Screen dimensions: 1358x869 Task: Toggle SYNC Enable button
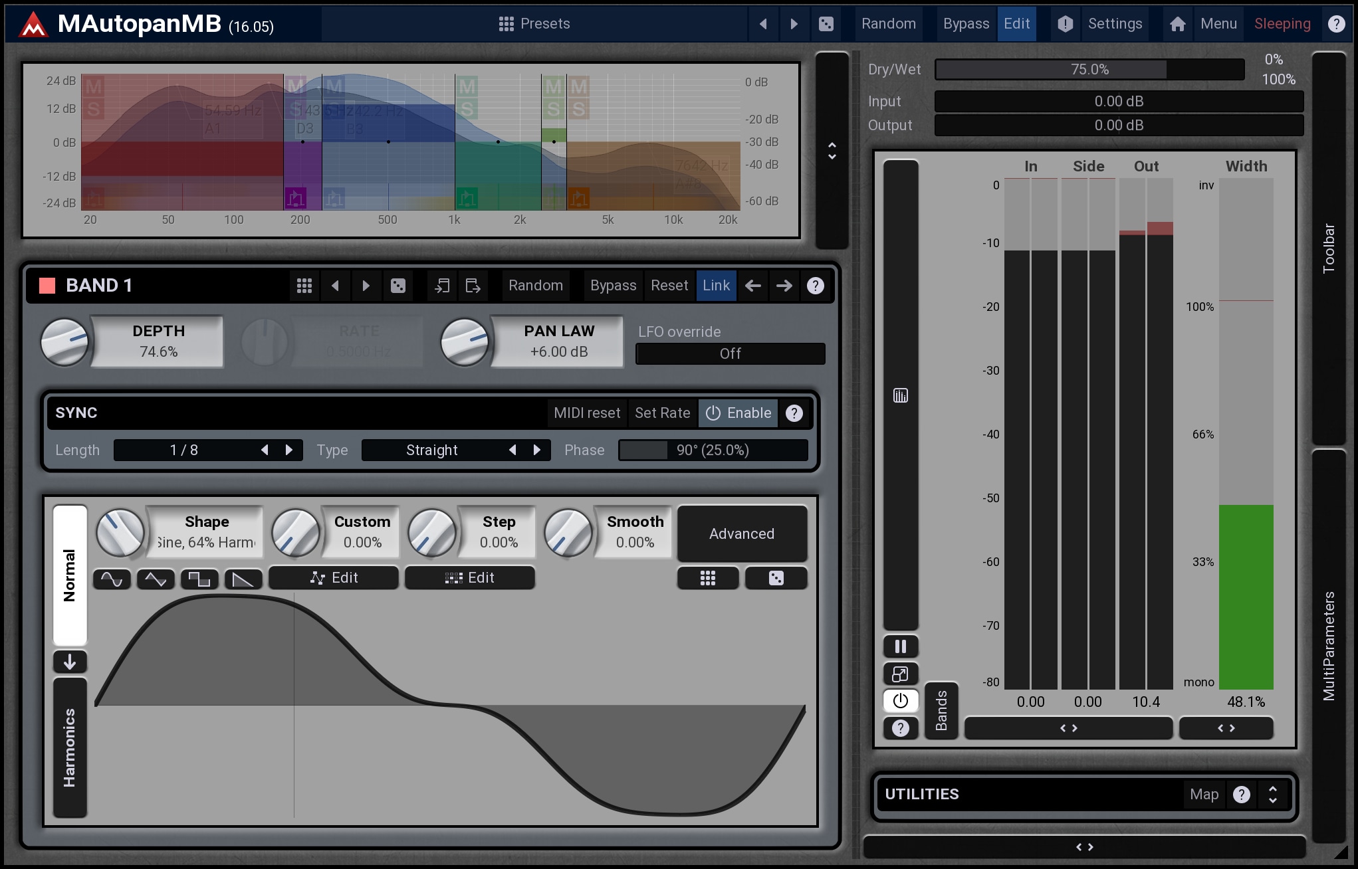pyautogui.click(x=738, y=413)
